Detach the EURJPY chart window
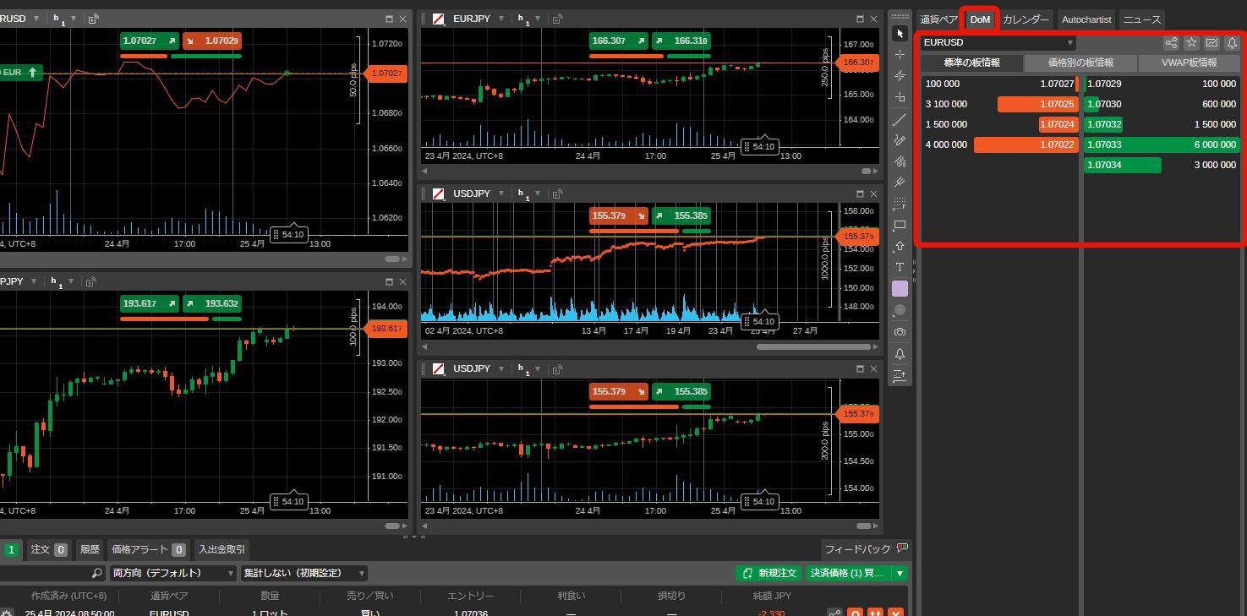Image resolution: width=1247 pixels, height=616 pixels. [558, 19]
